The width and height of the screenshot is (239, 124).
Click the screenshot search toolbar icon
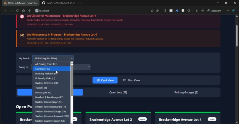click(x=165, y=10)
